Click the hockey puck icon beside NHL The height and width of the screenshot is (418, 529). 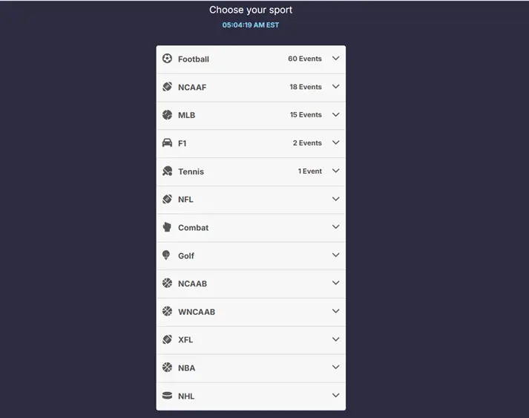[x=167, y=396]
